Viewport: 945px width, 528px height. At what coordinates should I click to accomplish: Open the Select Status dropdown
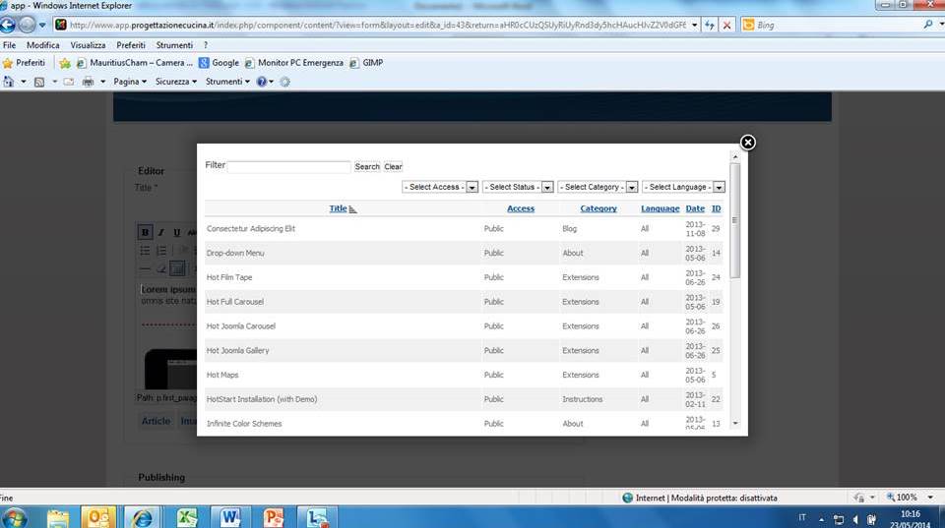pos(518,187)
